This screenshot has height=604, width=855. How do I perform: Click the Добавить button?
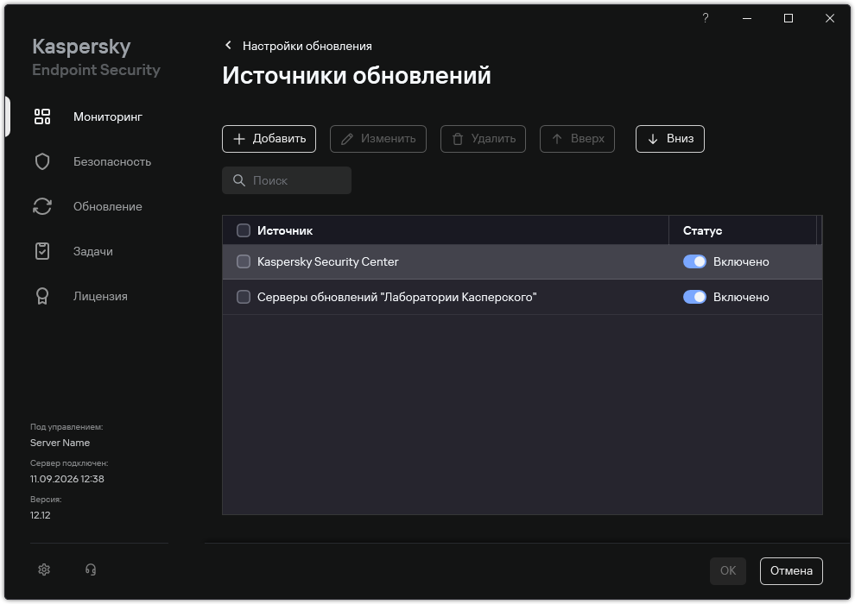[269, 139]
